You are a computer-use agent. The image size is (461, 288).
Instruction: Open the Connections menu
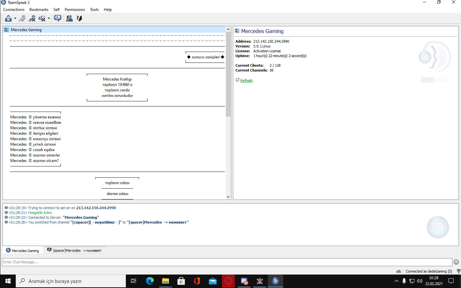click(x=13, y=10)
